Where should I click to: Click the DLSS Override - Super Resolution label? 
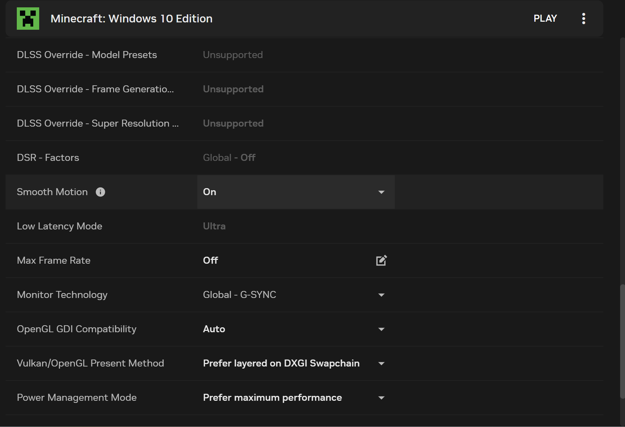point(98,123)
